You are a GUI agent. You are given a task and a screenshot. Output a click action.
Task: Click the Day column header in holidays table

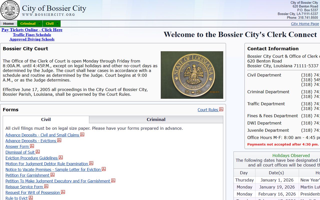point(244,173)
